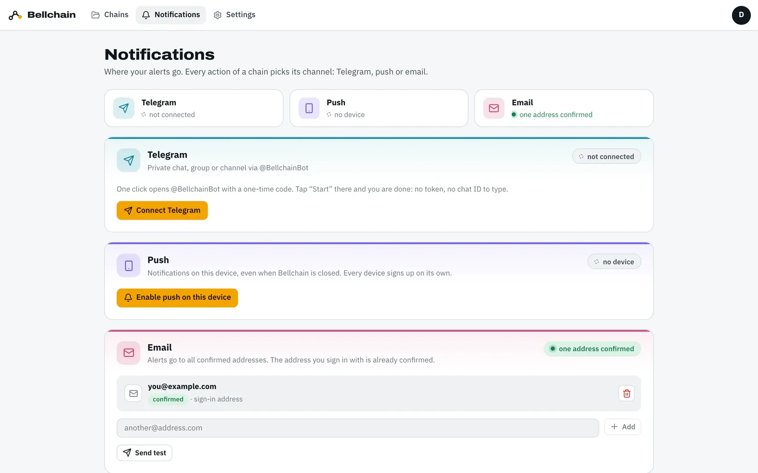Click the Email section envelope icon
Screen dimensions: 758x473
tap(128, 353)
